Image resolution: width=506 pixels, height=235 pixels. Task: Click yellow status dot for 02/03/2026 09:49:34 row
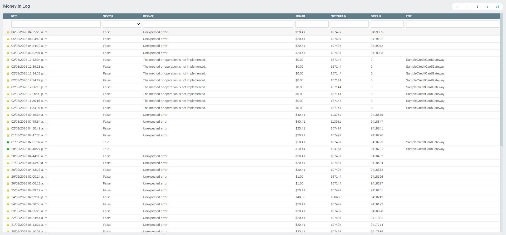coord(8,115)
